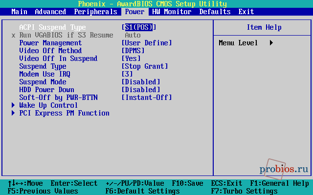The image size is (313, 195).
Task: Toggle the Yes value for Video Off
Action: [x=131, y=58]
